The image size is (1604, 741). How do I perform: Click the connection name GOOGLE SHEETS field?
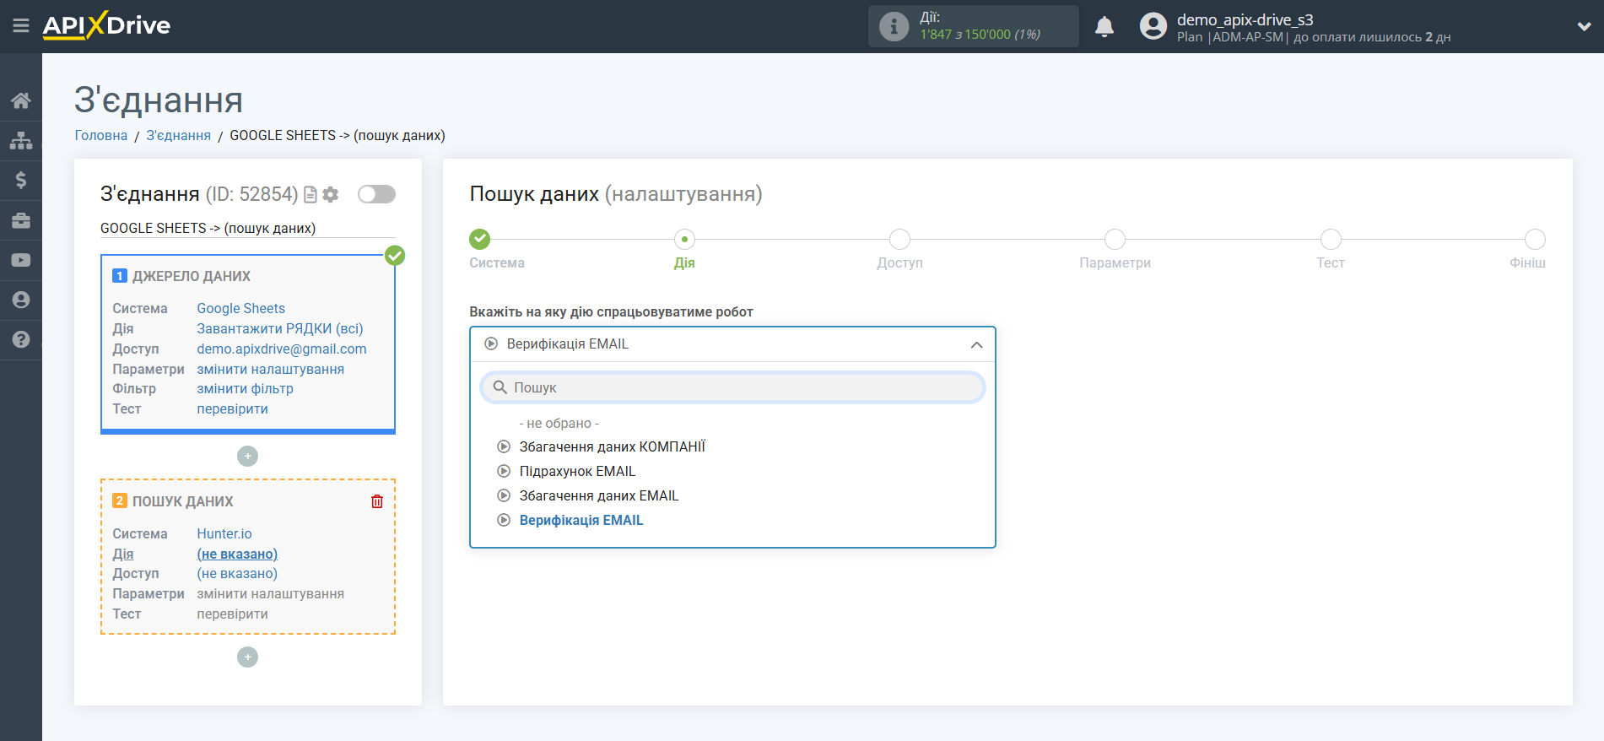coord(248,228)
